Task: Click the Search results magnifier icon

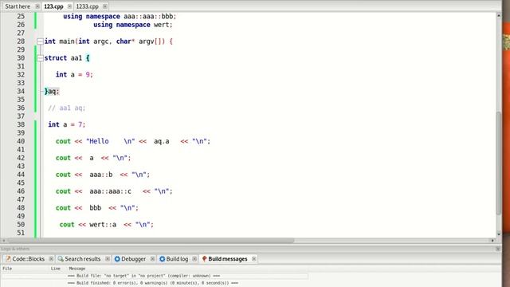Action: tap(61, 258)
